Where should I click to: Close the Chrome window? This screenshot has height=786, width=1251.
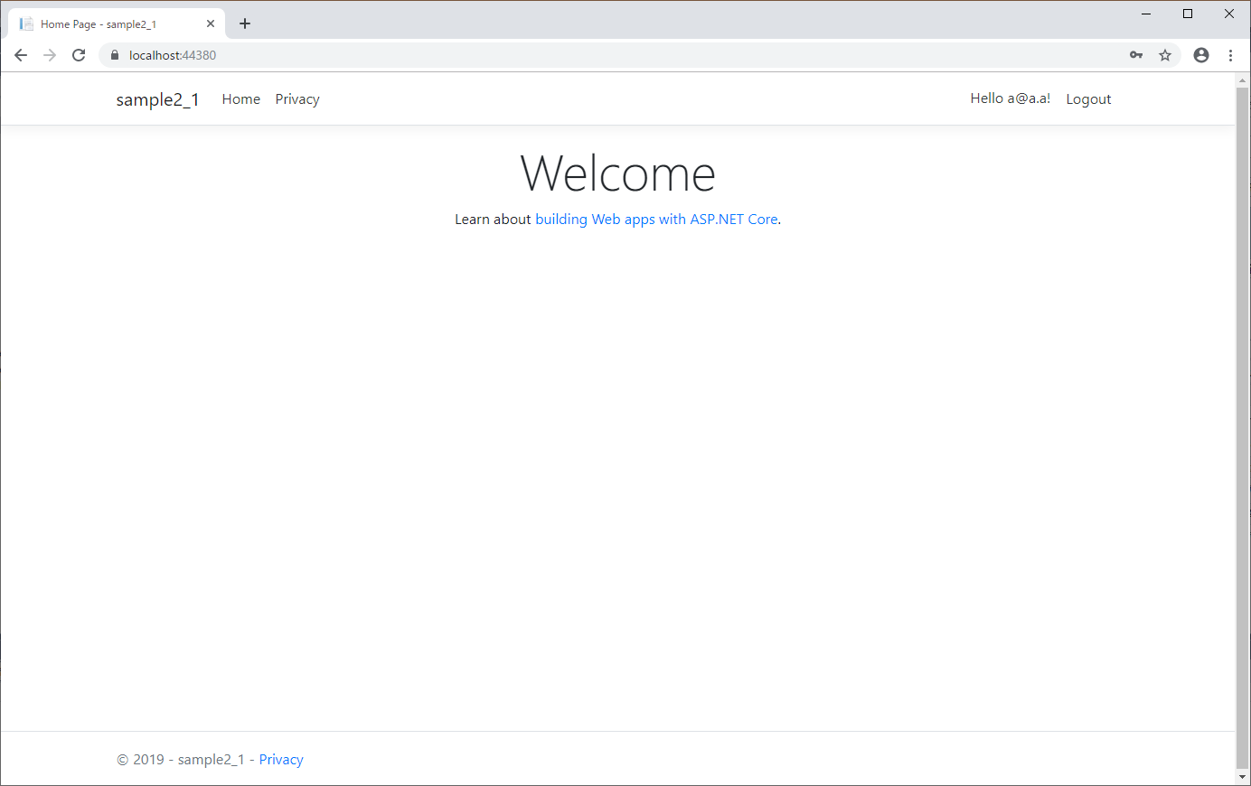coord(1229,14)
